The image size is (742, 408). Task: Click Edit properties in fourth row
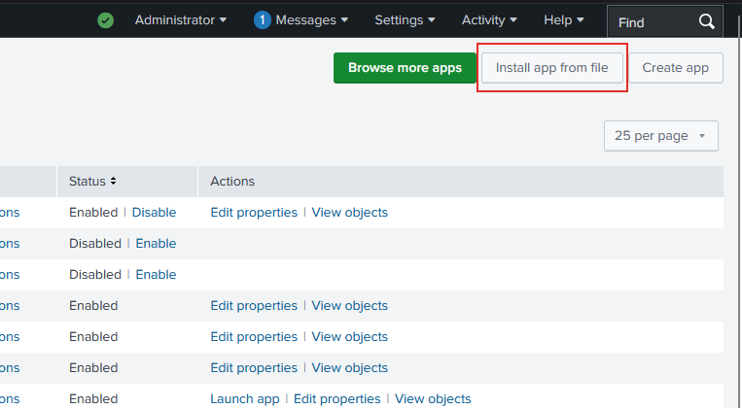[x=254, y=306]
